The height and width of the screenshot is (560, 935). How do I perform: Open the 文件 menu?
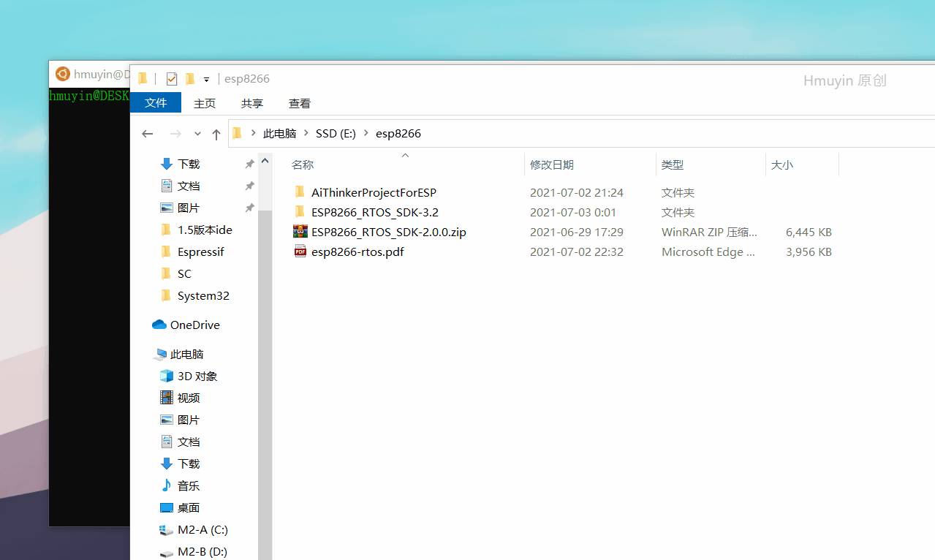(x=156, y=102)
